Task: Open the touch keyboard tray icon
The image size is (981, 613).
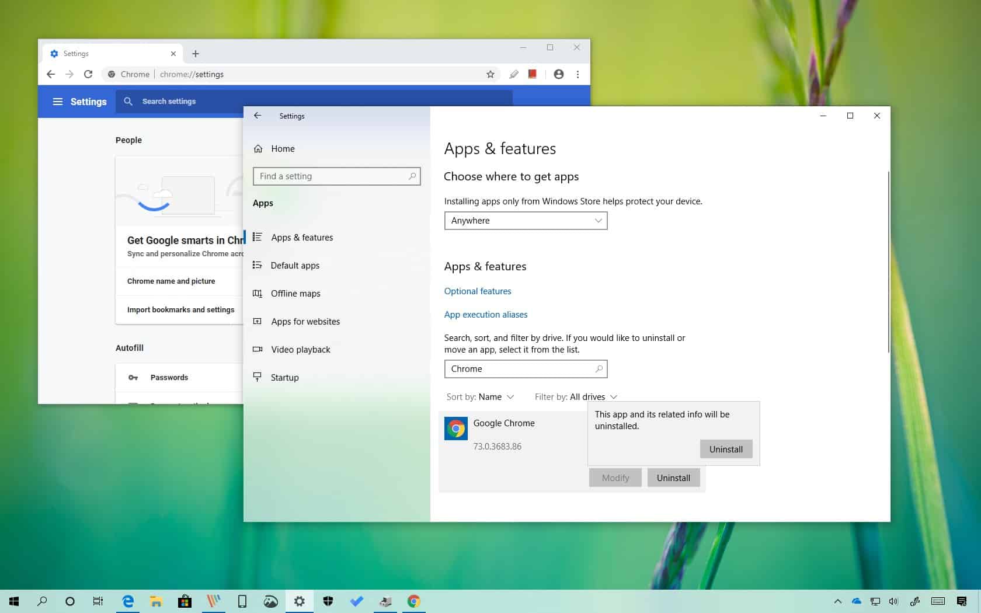Action: coord(938,601)
